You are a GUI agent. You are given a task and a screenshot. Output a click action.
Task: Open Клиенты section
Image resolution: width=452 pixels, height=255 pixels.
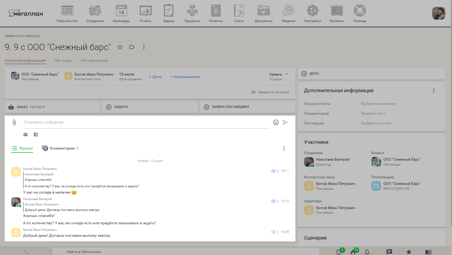point(216,14)
